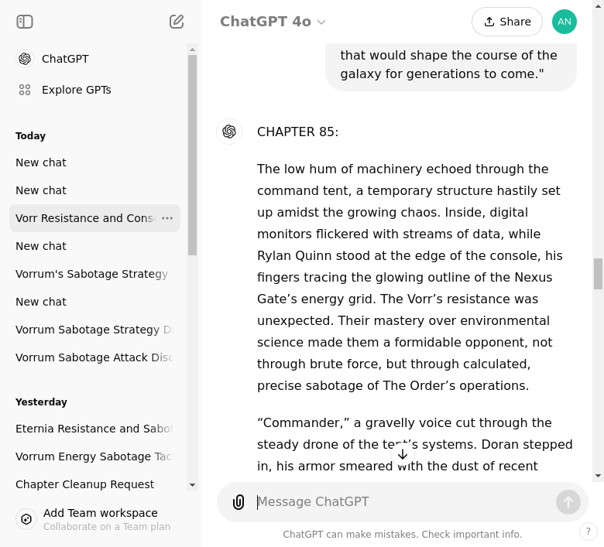Viewport: 604px width, 547px height.
Task: Collapse the sidebar panel
Action: (x=25, y=22)
